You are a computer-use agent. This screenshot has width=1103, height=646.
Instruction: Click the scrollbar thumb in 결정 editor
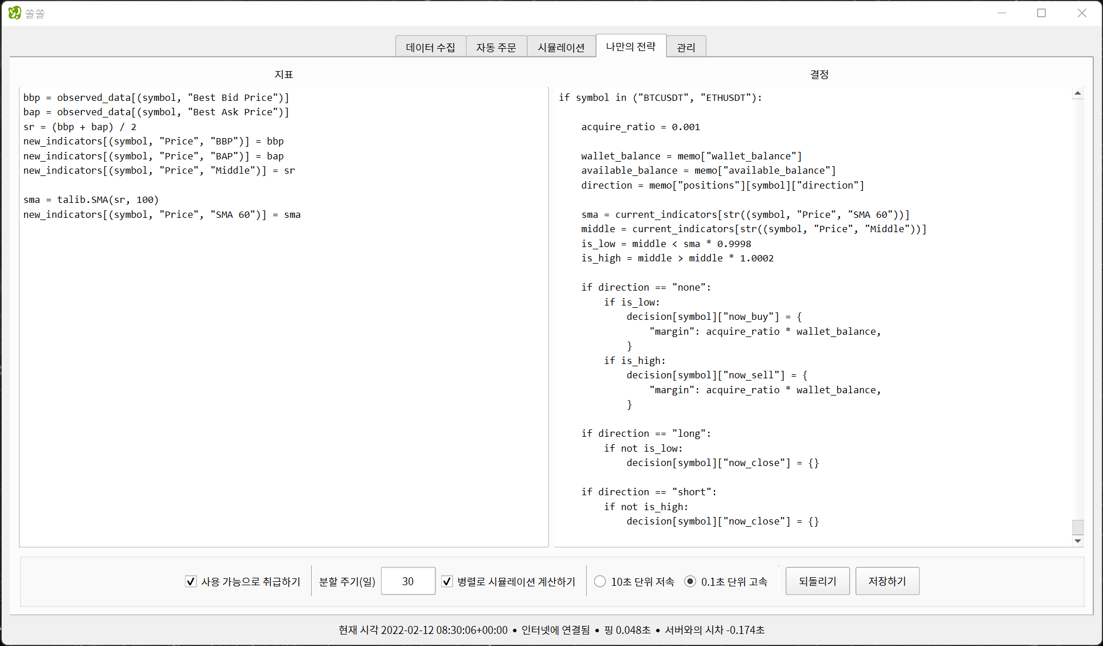tap(1078, 526)
